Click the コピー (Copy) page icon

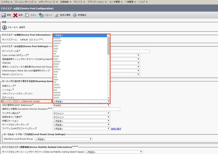click(27, 15)
